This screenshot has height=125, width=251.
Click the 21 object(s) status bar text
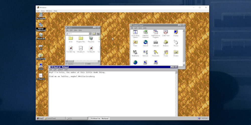point(70,64)
